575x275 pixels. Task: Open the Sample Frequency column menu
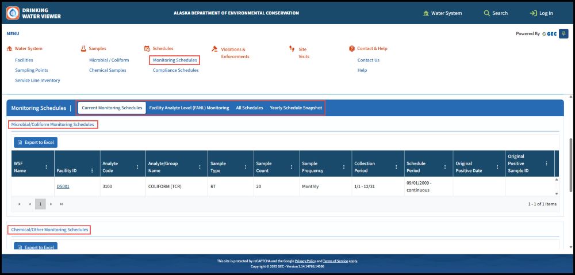(347, 167)
